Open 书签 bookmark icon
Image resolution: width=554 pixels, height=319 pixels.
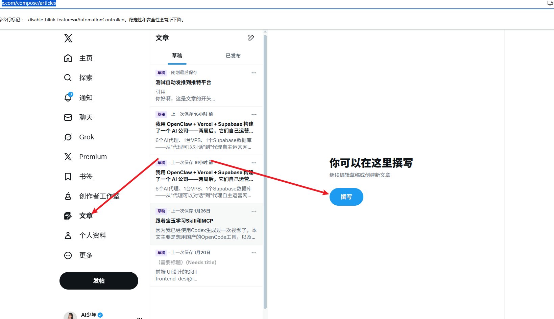coord(68,177)
